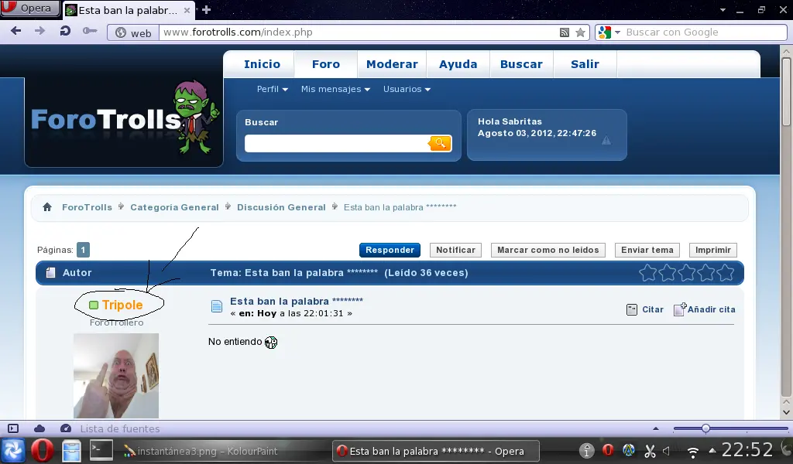Adjust the page zoom slider handle
The image size is (793, 464).
[705, 428]
